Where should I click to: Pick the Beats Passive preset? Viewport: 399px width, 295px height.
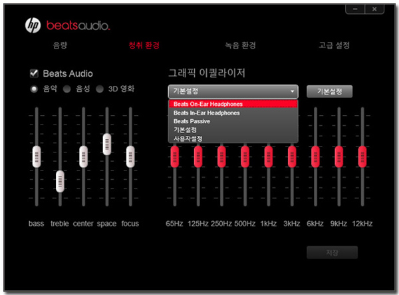[x=233, y=121]
